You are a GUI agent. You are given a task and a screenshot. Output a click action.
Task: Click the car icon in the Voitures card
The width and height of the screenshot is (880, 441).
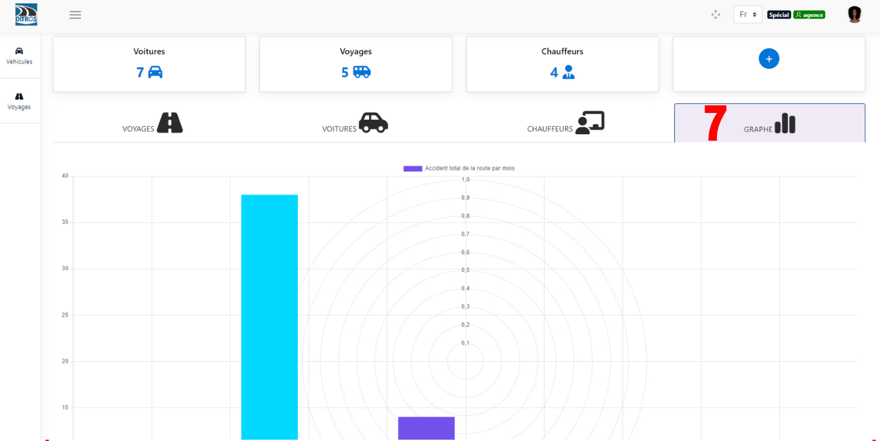(155, 72)
